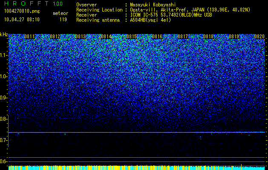The width and height of the screenshot is (268, 170).
Task: Click the 0811 time marker
Action: [x=29, y=37]
